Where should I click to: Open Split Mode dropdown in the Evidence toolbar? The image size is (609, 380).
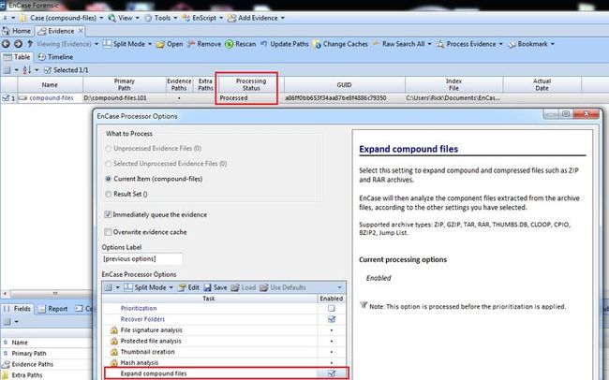click(127, 44)
